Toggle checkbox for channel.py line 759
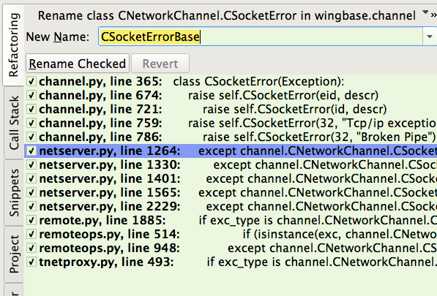 coord(31,124)
